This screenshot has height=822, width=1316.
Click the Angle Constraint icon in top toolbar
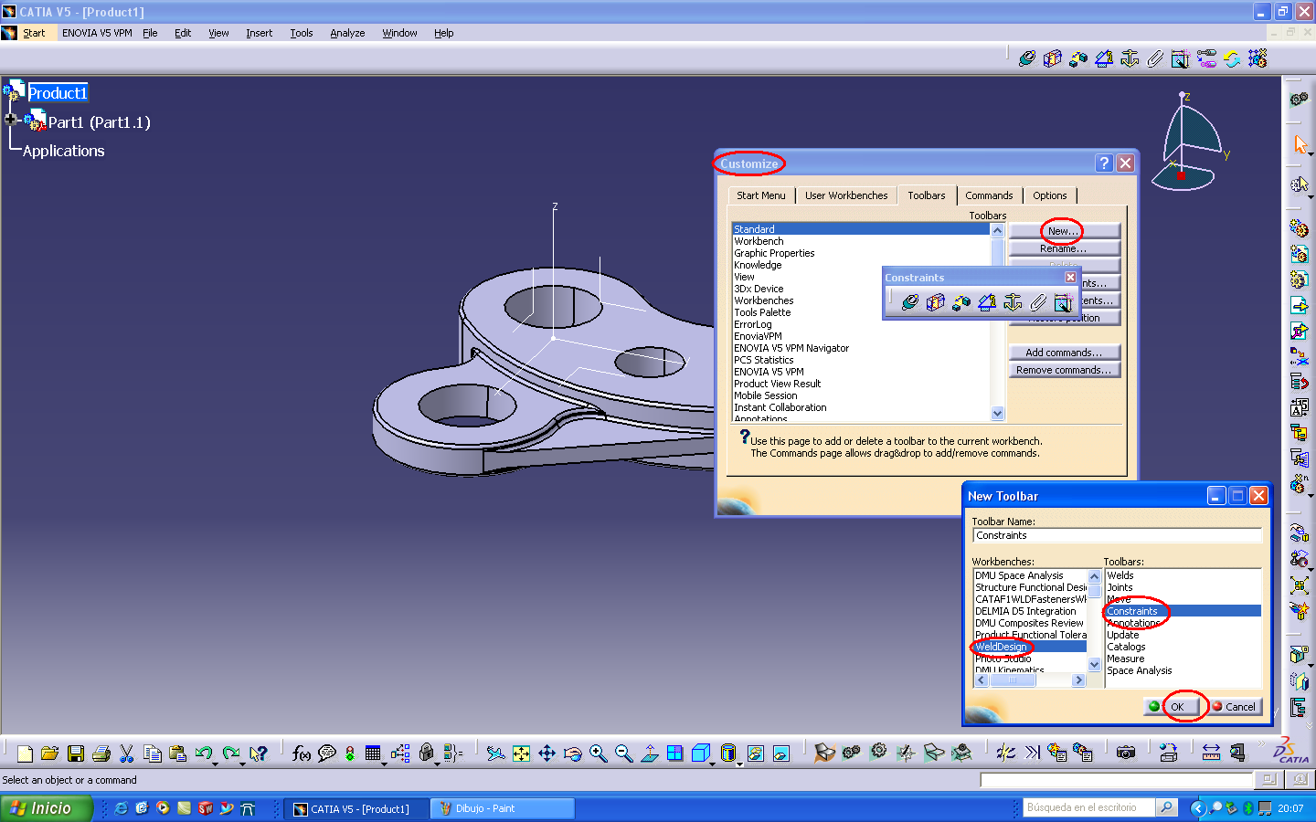pos(1104,58)
